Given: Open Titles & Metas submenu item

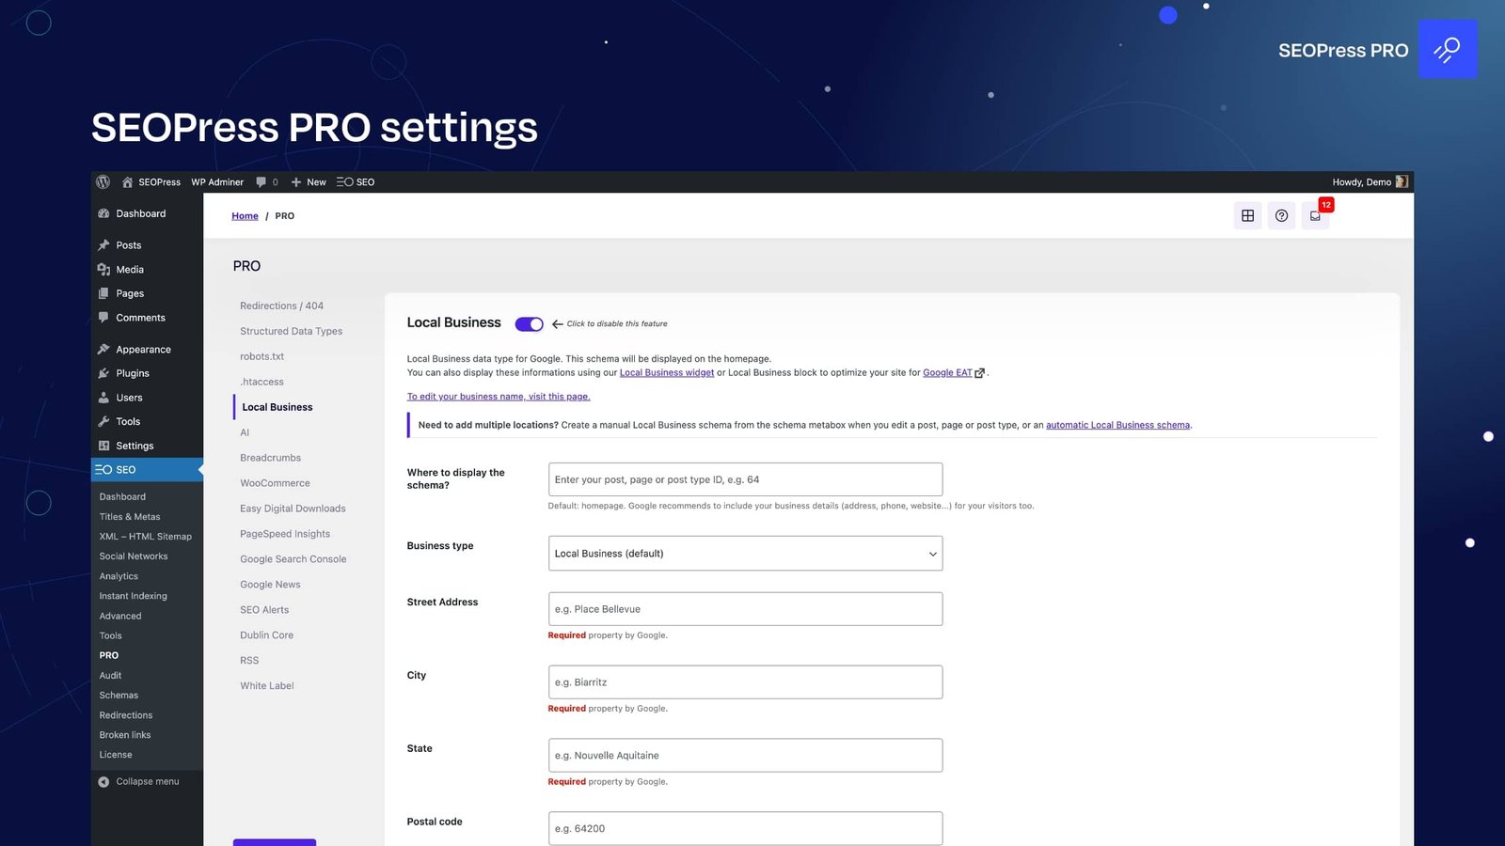Looking at the screenshot, I should point(130,517).
